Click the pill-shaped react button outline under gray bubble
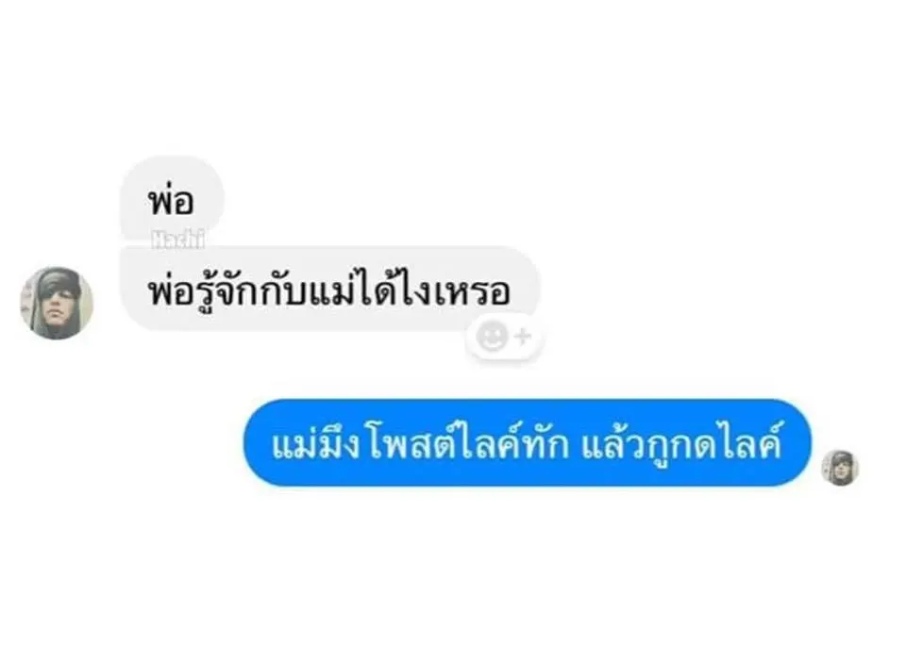The height and width of the screenshot is (646, 906). pos(505,337)
